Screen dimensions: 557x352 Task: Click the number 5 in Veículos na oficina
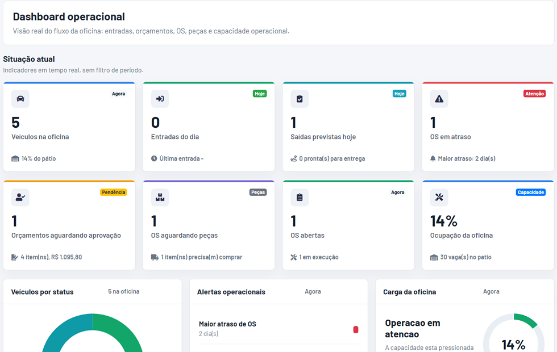coord(16,123)
